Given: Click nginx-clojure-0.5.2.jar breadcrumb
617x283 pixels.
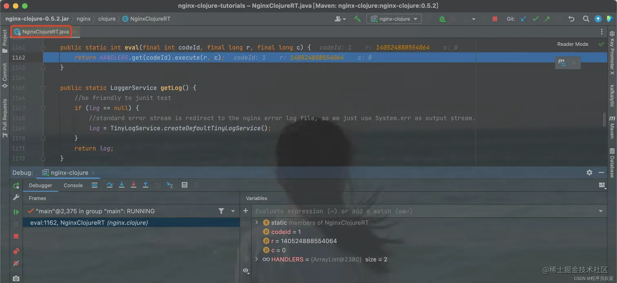Looking at the screenshot, I should tap(37, 19).
